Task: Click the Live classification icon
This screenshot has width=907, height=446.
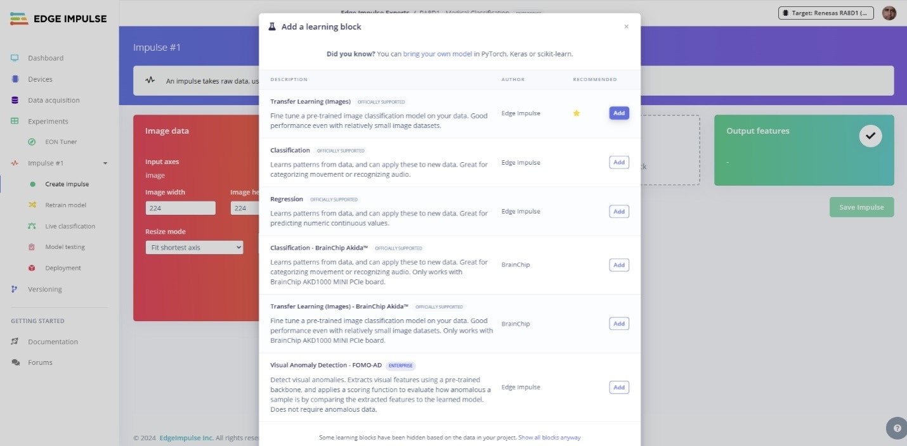Action: point(32,226)
